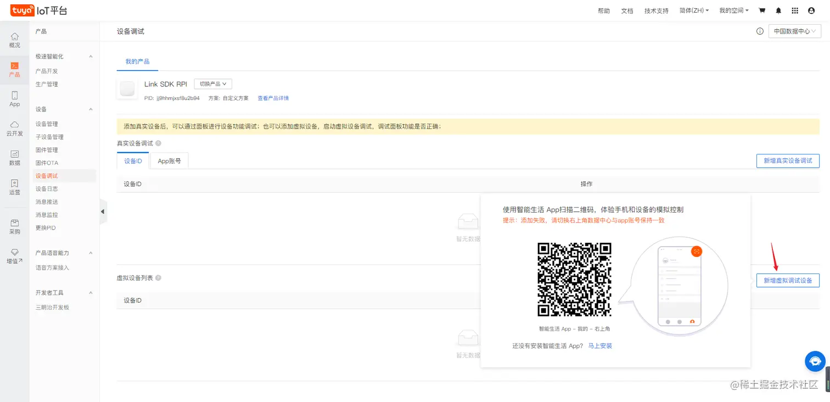Open the 概览 overview sidebar icon
Image resolution: width=830 pixels, height=402 pixels.
pos(15,40)
